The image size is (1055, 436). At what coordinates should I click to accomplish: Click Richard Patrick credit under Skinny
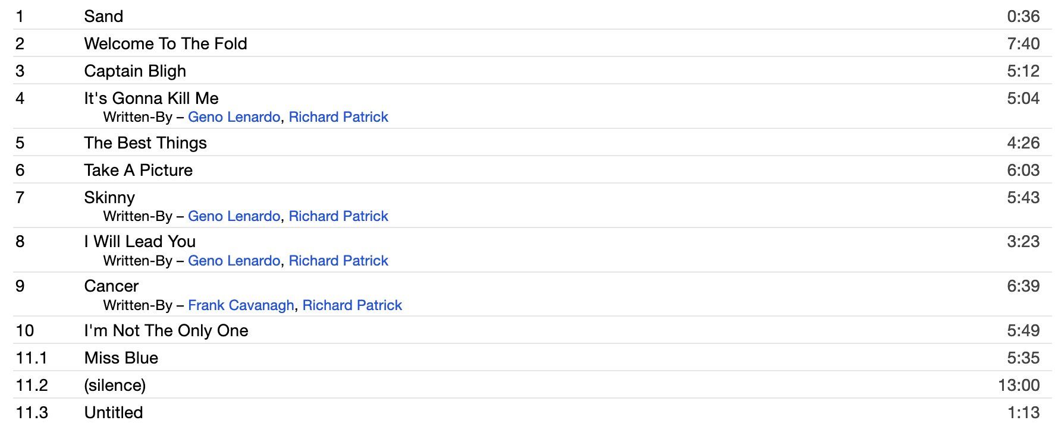(338, 216)
